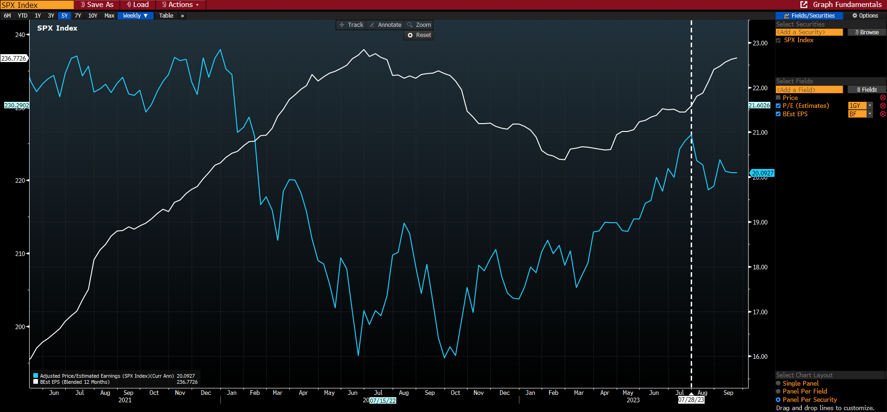The image size is (887, 412).
Task: Click the Zoom button
Action: click(x=419, y=25)
